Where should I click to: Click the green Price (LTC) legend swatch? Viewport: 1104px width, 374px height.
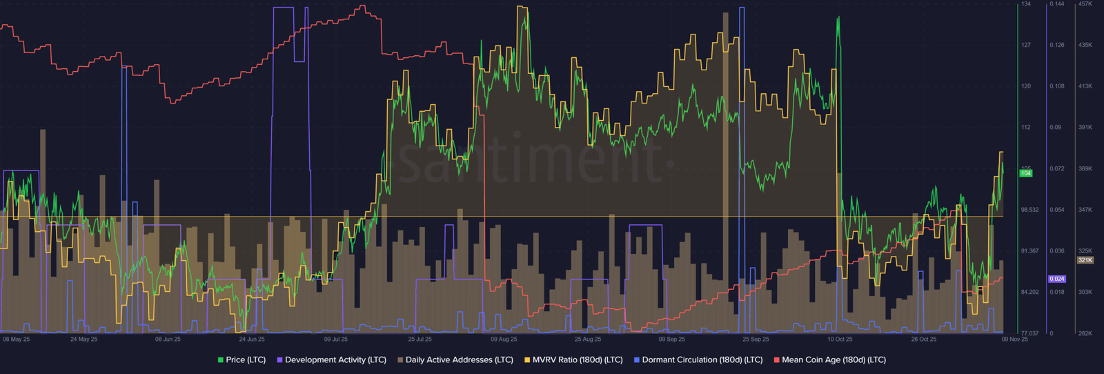coord(221,360)
